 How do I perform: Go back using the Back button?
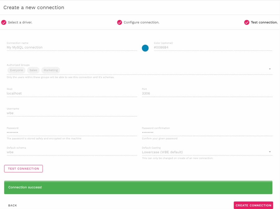13,205
